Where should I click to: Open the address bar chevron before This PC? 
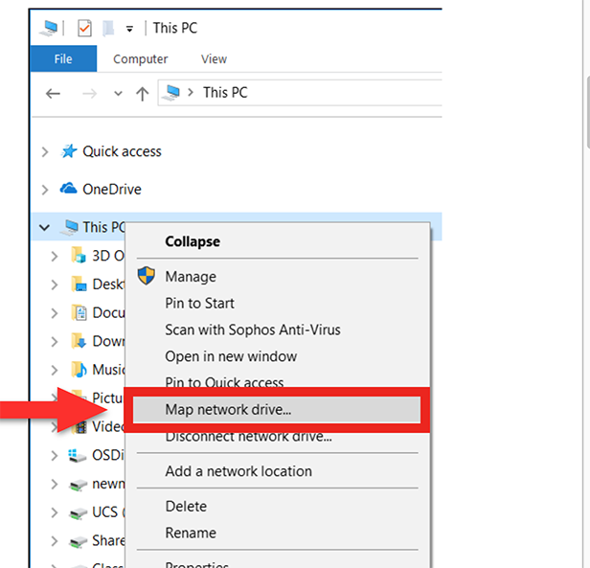tap(191, 92)
